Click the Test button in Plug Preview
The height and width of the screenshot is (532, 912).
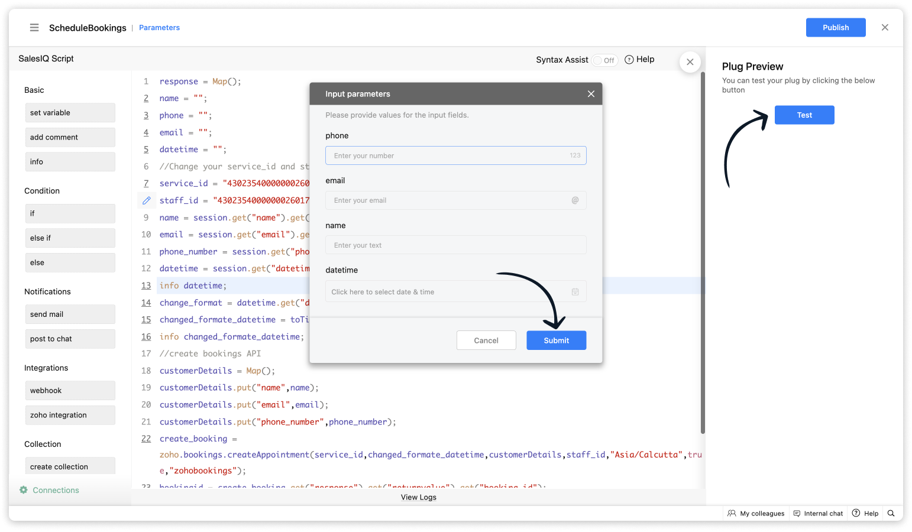[804, 115]
